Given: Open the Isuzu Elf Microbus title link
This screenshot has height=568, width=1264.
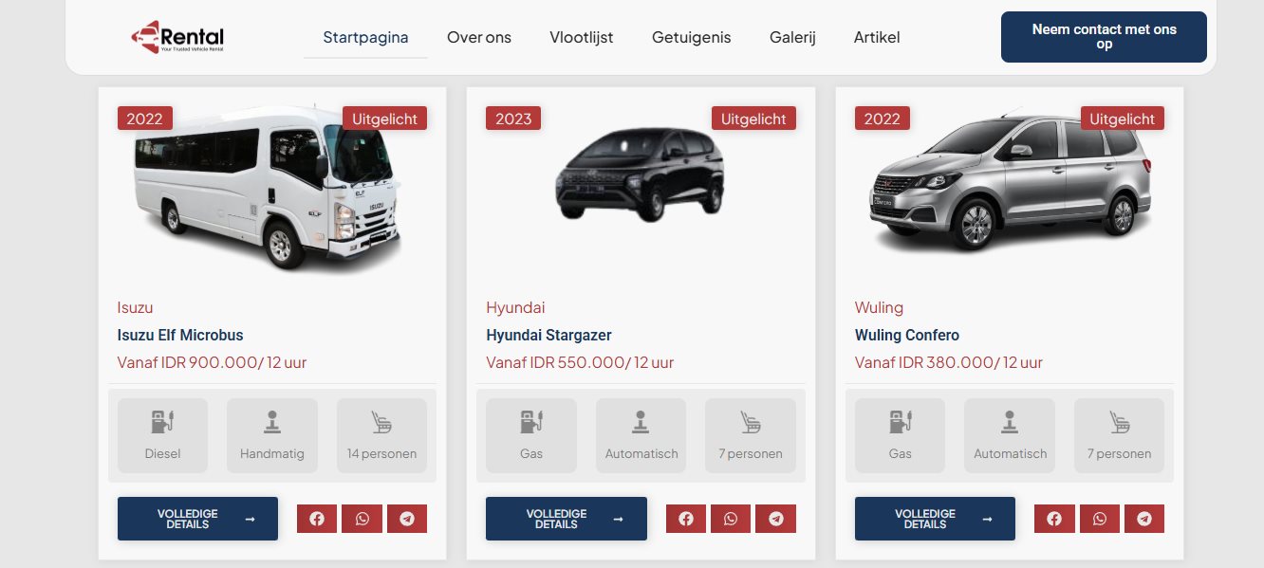Looking at the screenshot, I should tap(180, 336).
